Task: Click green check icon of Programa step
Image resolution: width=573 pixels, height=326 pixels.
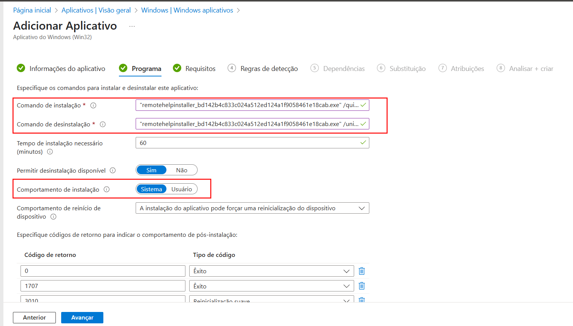Action: [x=123, y=68]
